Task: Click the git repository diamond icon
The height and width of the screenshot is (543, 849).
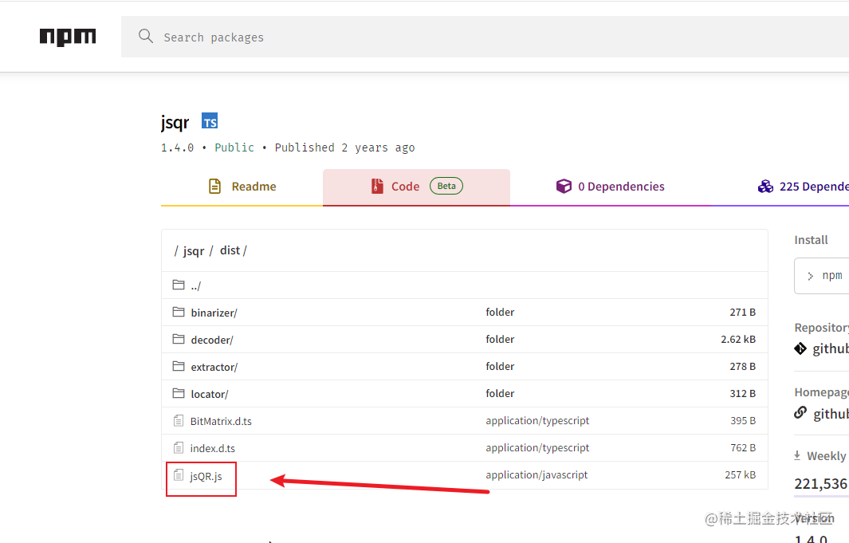Action: pos(800,348)
